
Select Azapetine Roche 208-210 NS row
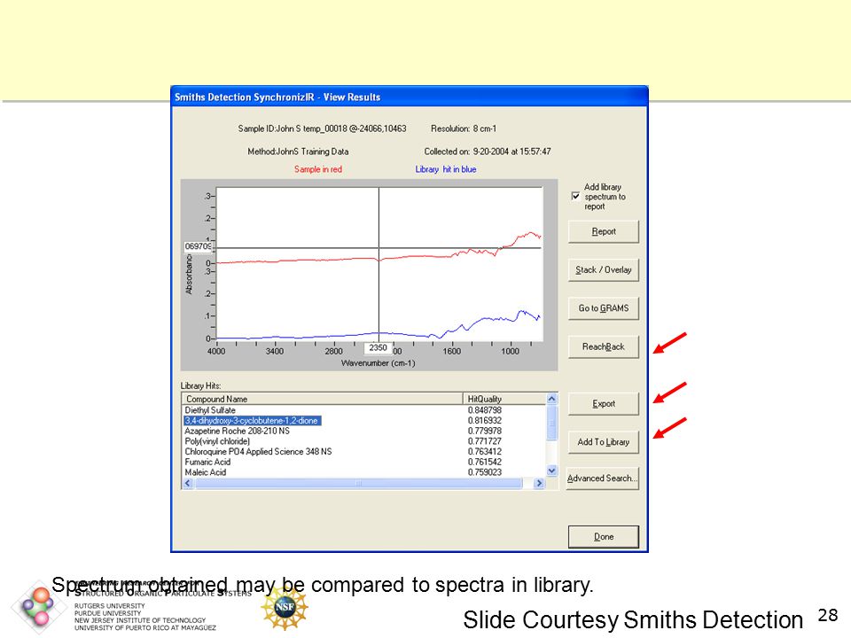363,431
